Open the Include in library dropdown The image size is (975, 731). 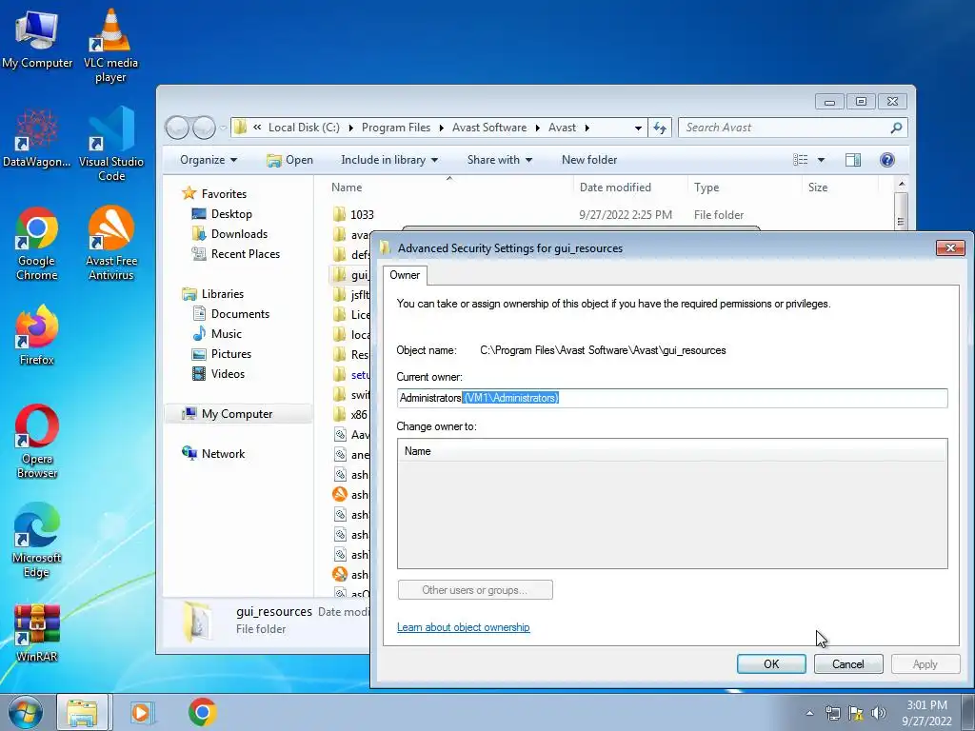(x=389, y=160)
